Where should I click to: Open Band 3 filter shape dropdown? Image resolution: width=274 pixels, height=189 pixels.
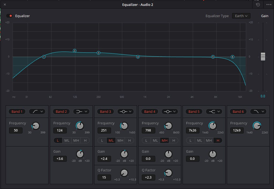pyautogui.click(x=126, y=111)
